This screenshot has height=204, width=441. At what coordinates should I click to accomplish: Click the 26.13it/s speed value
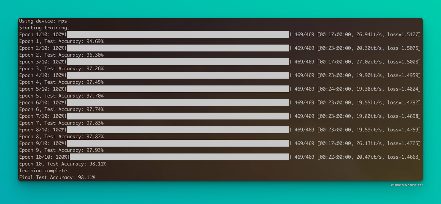tap(369, 143)
